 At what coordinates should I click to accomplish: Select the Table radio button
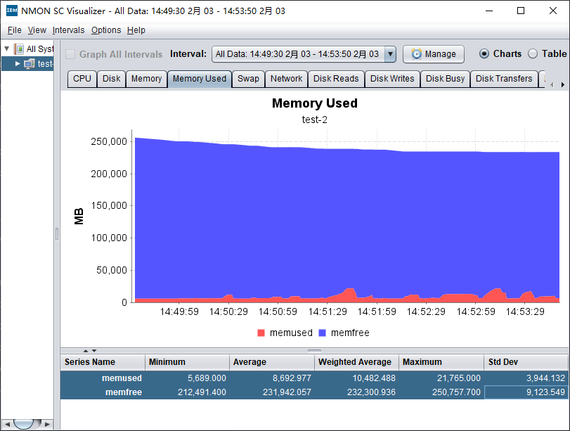coord(533,54)
